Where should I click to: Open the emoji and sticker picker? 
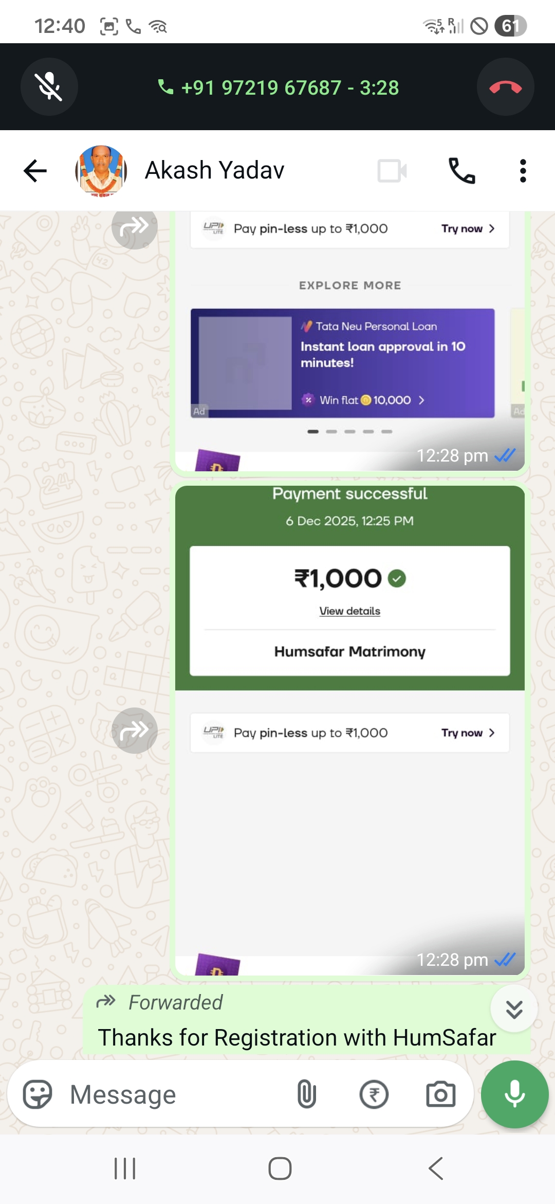point(38,1094)
